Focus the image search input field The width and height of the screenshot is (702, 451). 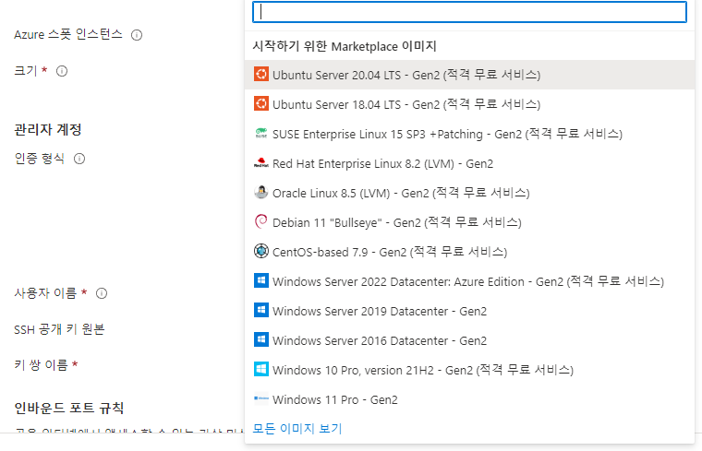(x=470, y=12)
